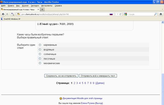The image size is (164, 105).
Task: Bookmark this page with the star icon
Action: click(115, 14)
